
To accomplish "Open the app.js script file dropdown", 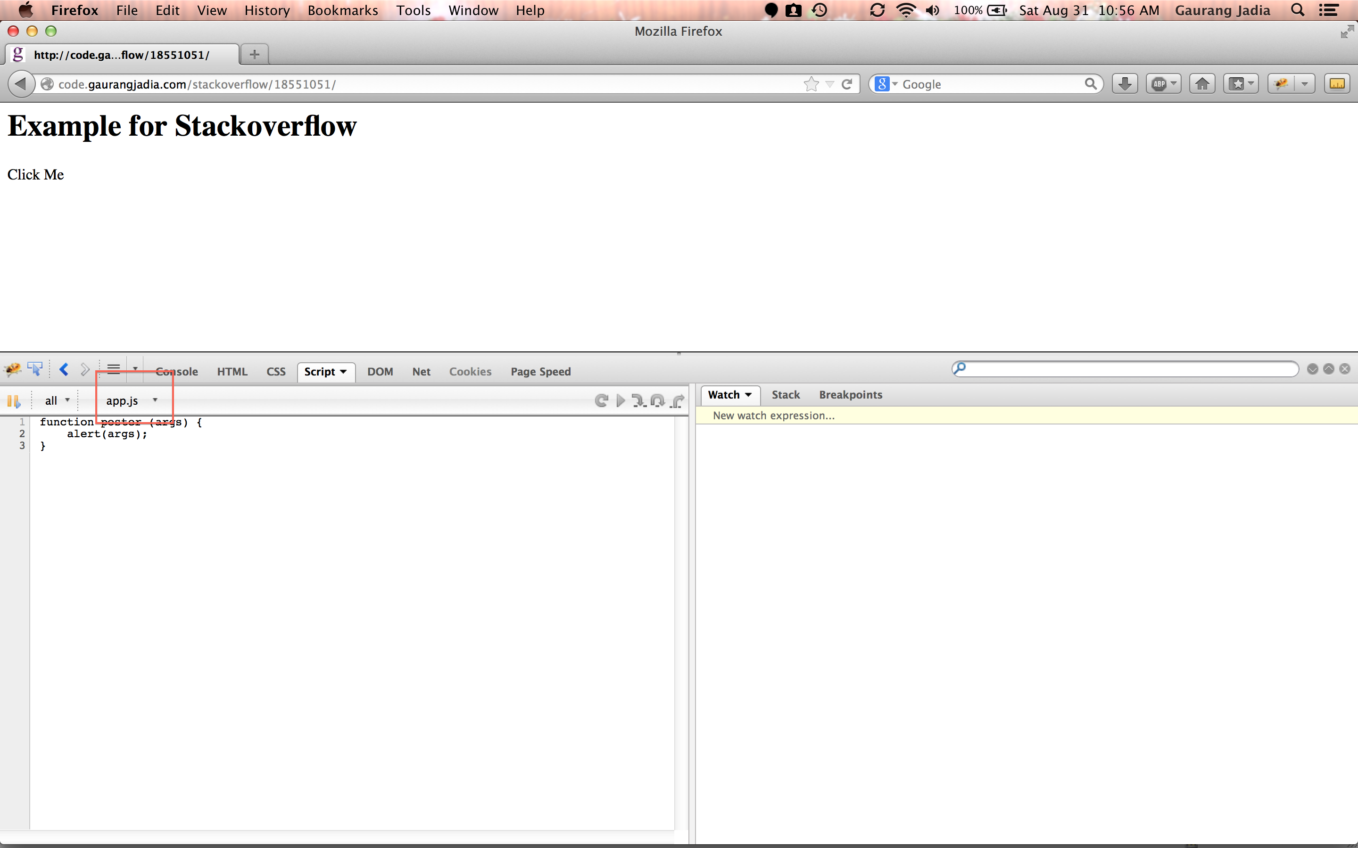I will coord(132,400).
